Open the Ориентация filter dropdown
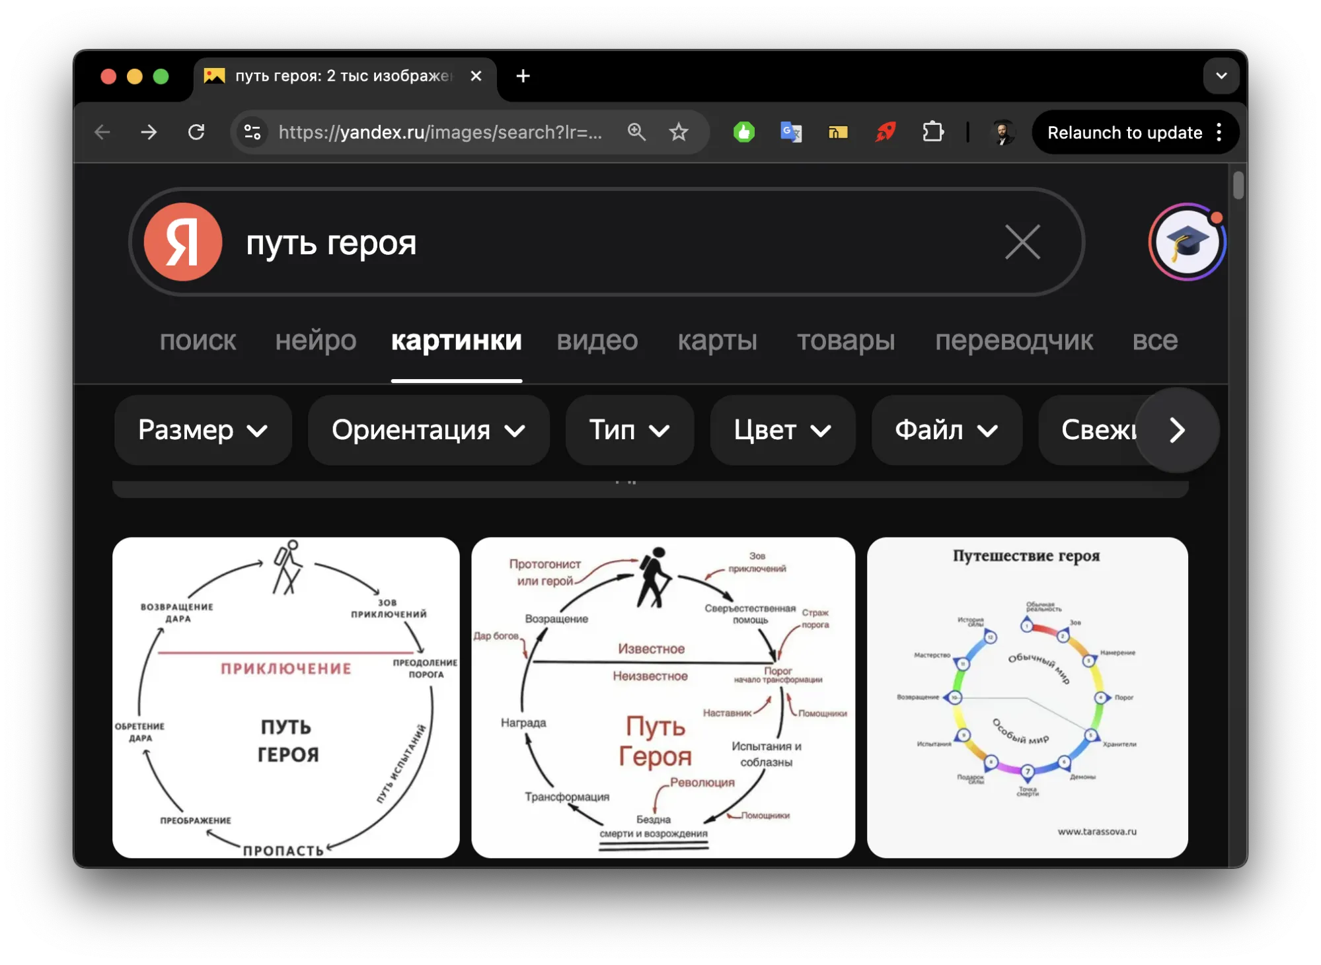 (428, 430)
